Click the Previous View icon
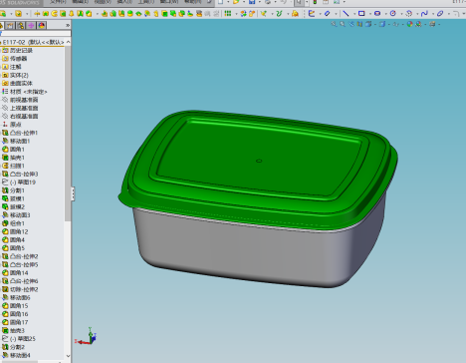Screen dimensions: 466x363 click(351, 24)
